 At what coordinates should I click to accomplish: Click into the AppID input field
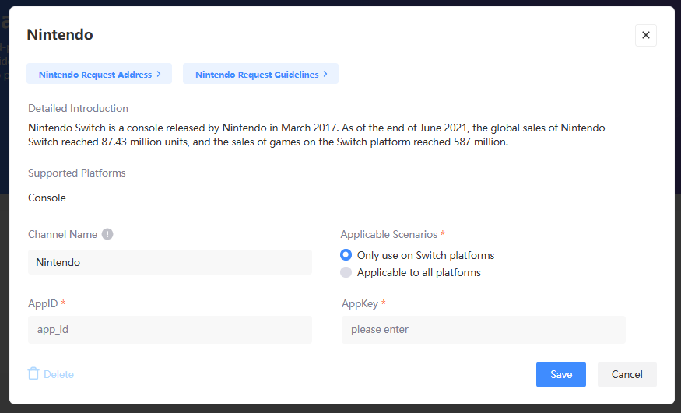170,329
